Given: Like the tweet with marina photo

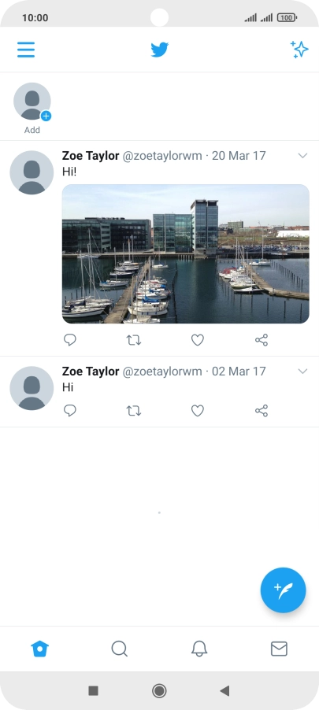Looking at the screenshot, I should click(198, 340).
